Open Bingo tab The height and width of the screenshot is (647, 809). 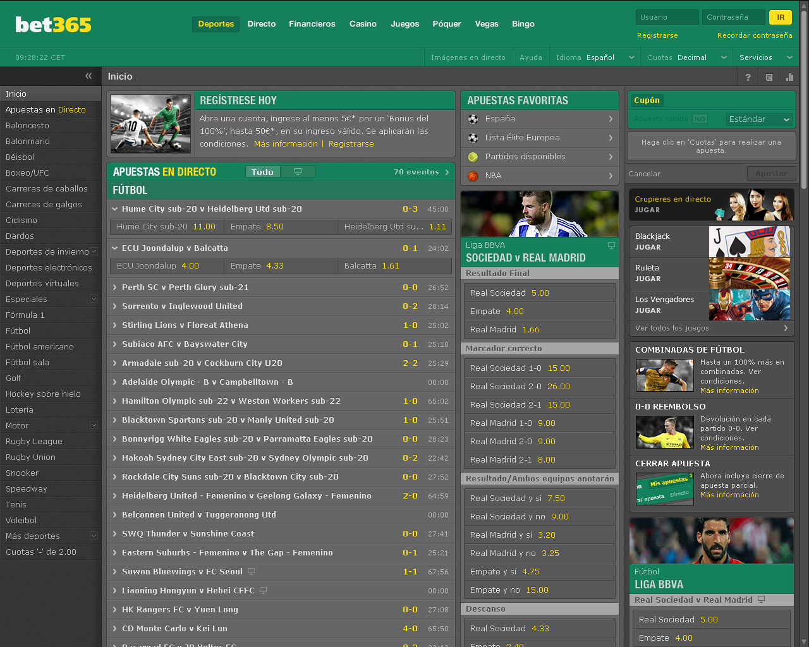pos(523,24)
